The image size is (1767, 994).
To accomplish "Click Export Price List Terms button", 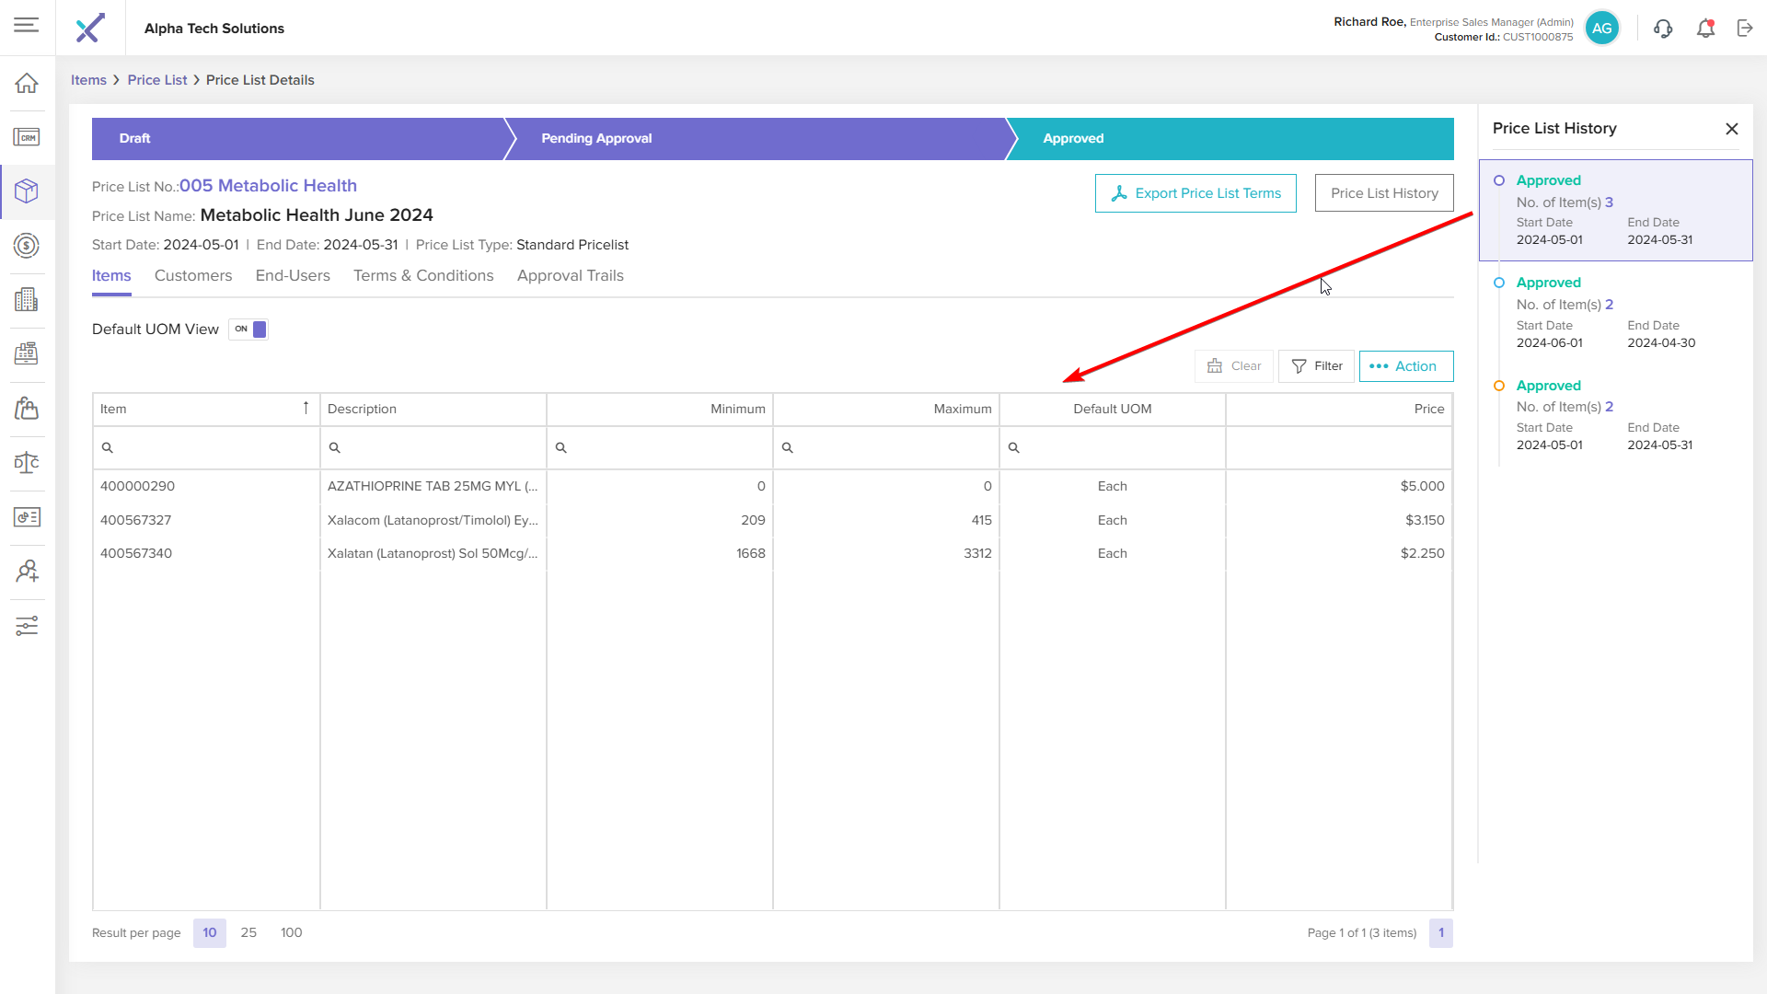I will (1195, 193).
